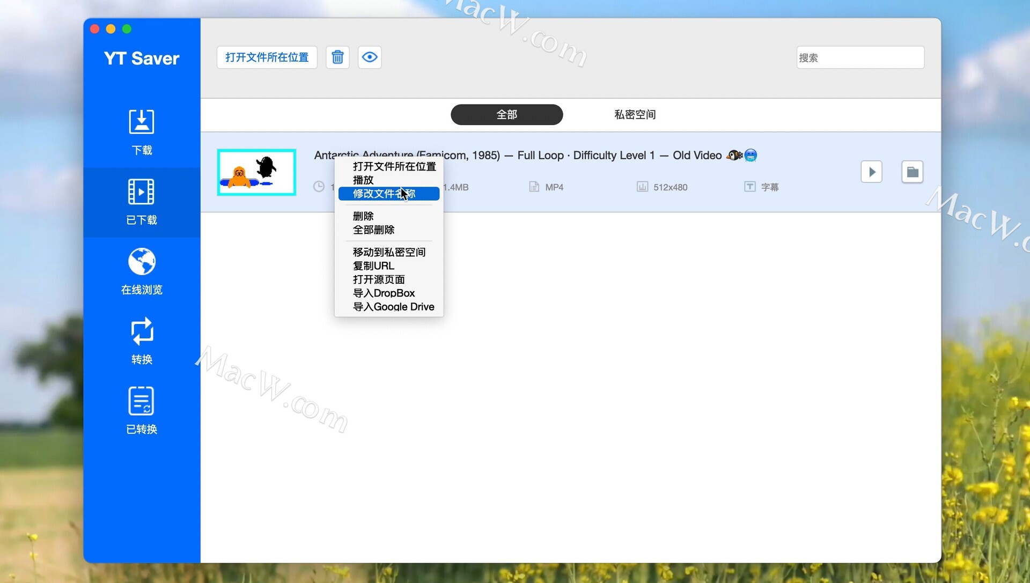Screen dimensions: 1030x583
Task: Click the 字幕 subtitle label
Action: (x=770, y=187)
